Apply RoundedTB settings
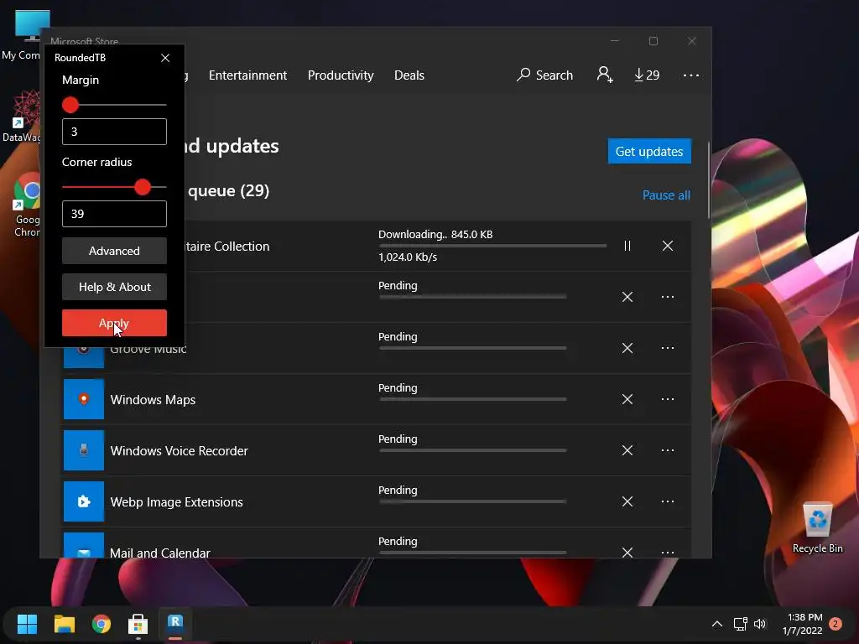The height and width of the screenshot is (644, 859). 114,323
